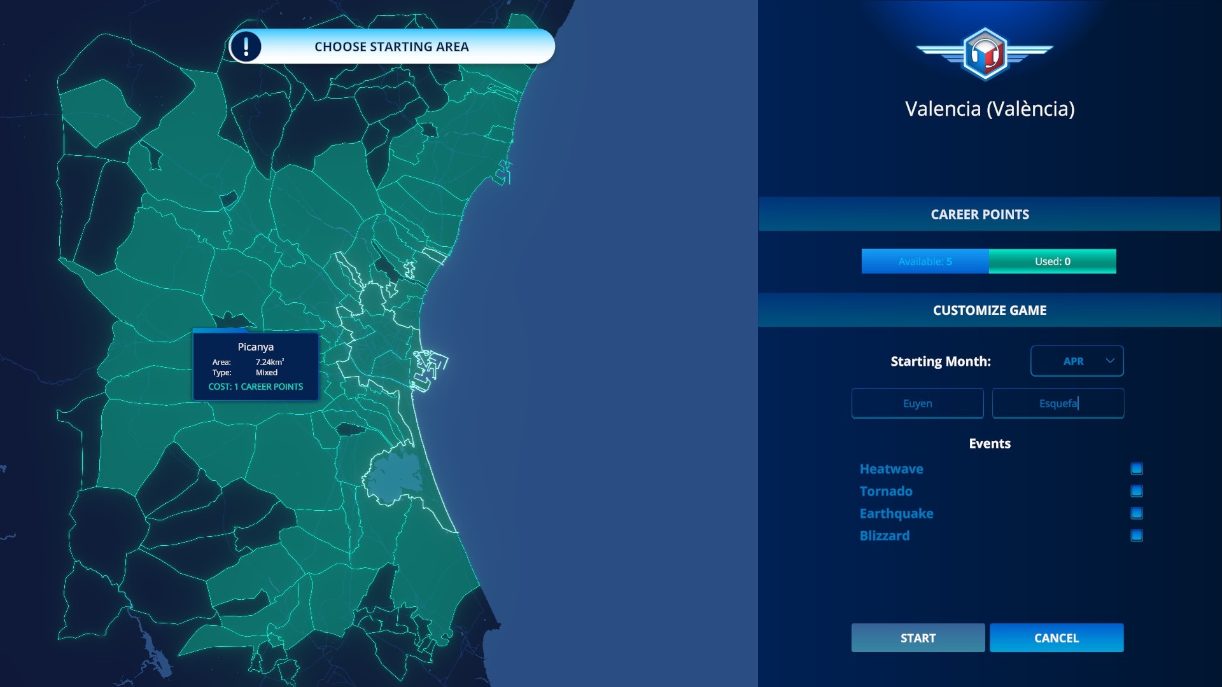The height and width of the screenshot is (687, 1222).
Task: Click the winged headset emblem logo
Action: (x=985, y=54)
